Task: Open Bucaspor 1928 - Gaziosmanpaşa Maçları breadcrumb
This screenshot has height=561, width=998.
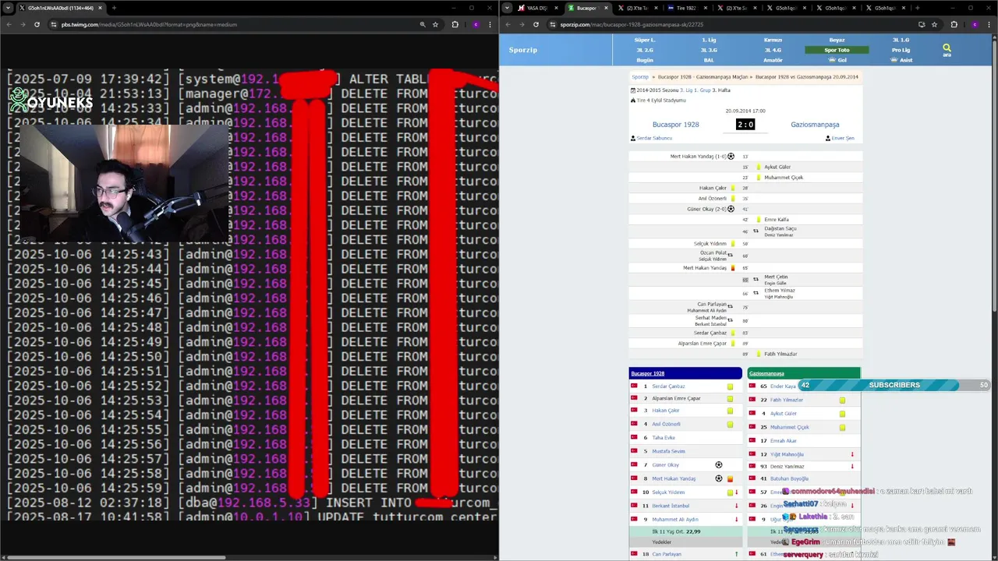Action: tap(702, 77)
